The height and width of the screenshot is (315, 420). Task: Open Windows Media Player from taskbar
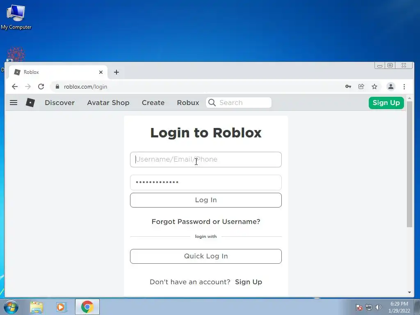[61, 307]
